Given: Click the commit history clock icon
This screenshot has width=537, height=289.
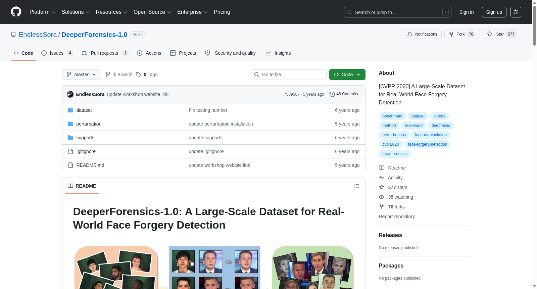Looking at the screenshot, I should click(x=332, y=94).
